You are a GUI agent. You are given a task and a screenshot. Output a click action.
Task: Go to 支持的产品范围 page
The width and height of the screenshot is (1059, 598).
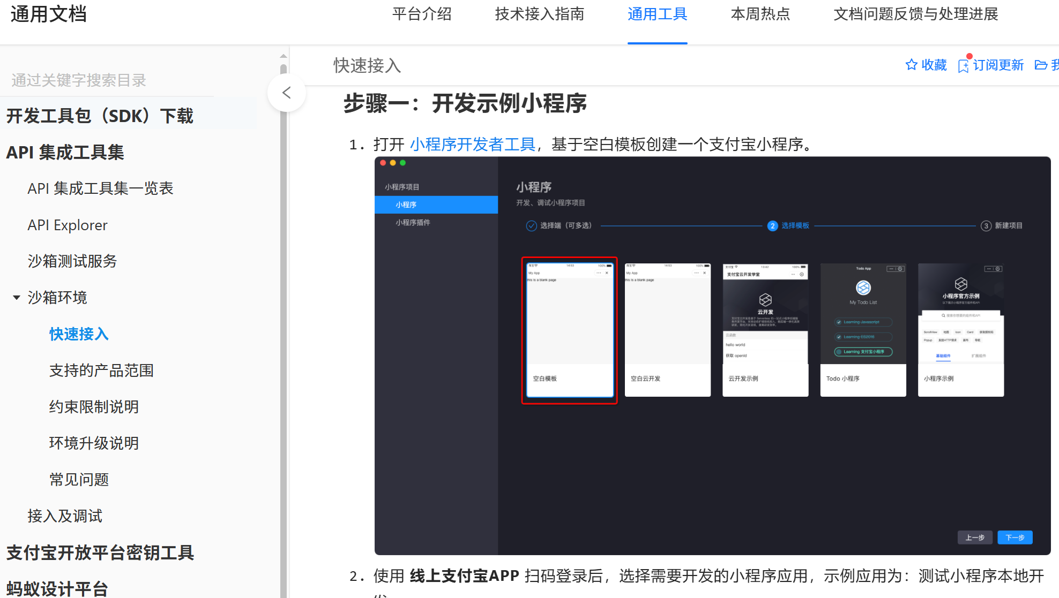pyautogui.click(x=101, y=370)
